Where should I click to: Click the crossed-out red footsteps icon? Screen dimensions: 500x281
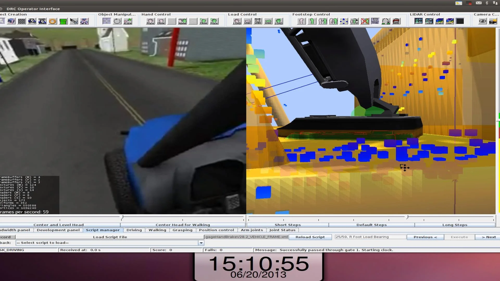pyautogui.click(x=365, y=21)
